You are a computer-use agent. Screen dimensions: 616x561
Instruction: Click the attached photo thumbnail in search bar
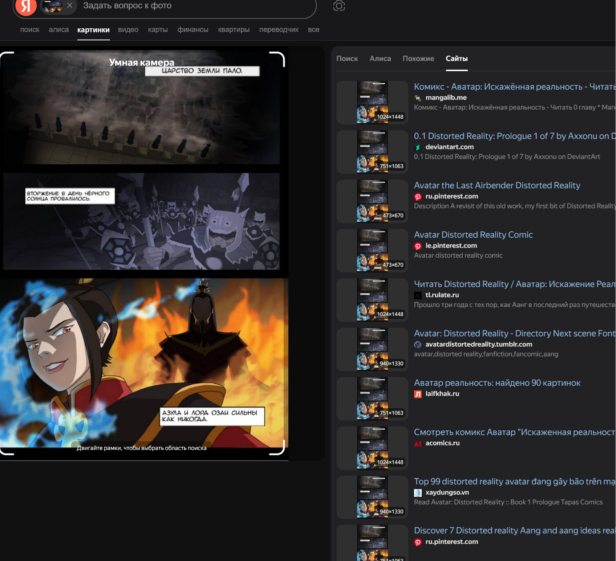click(x=53, y=5)
